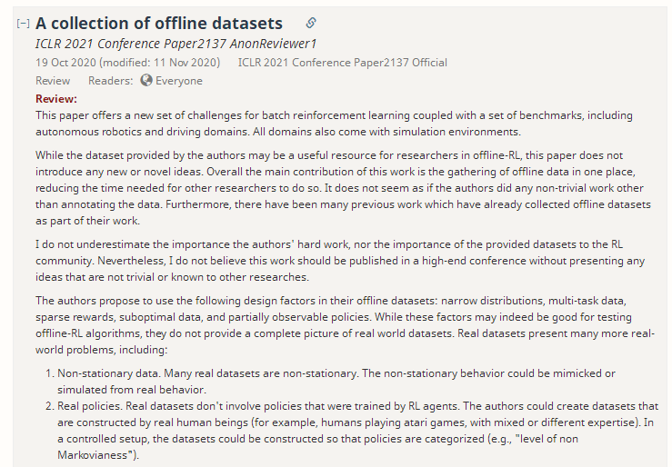Collapse the review with the minus toggle

pos(24,25)
